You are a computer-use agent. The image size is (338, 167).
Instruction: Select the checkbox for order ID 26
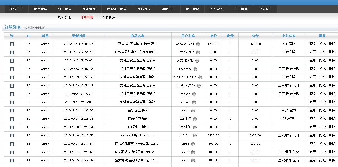(x=11, y=60)
